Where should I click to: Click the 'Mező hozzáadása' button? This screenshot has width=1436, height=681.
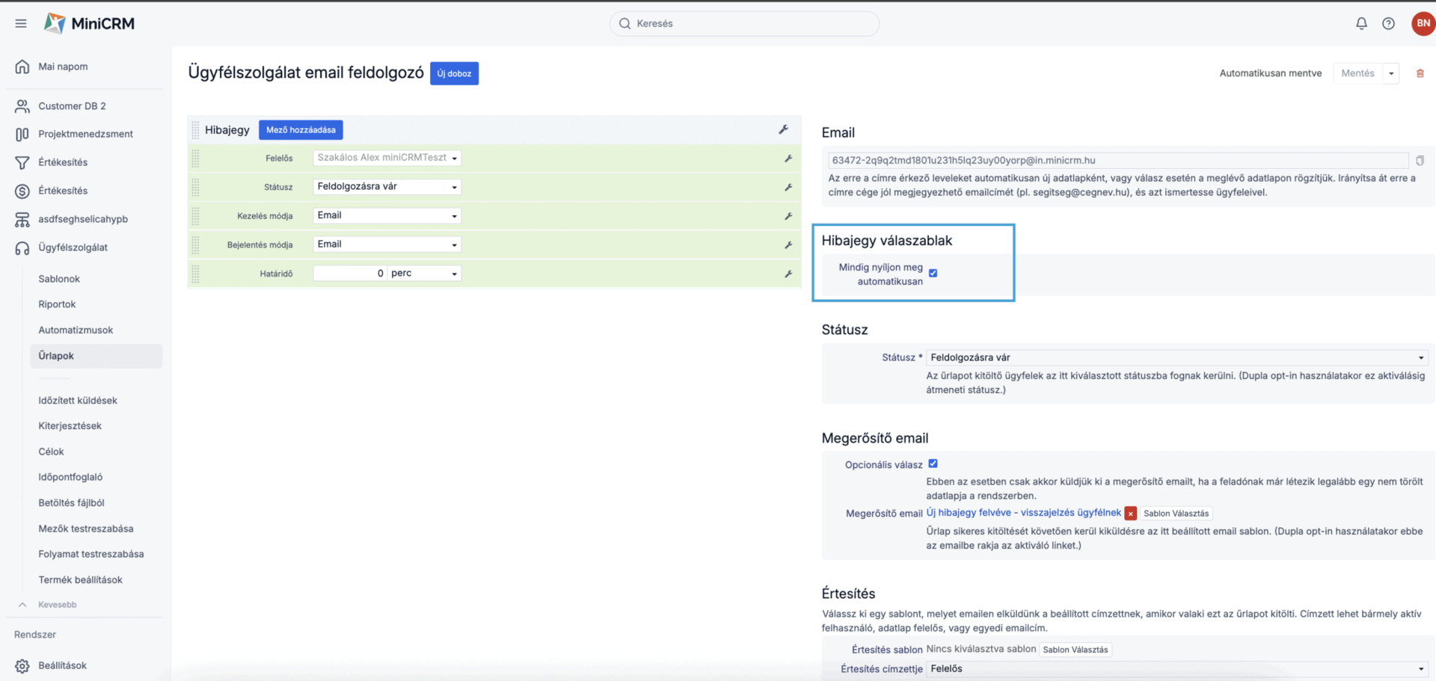tap(301, 130)
